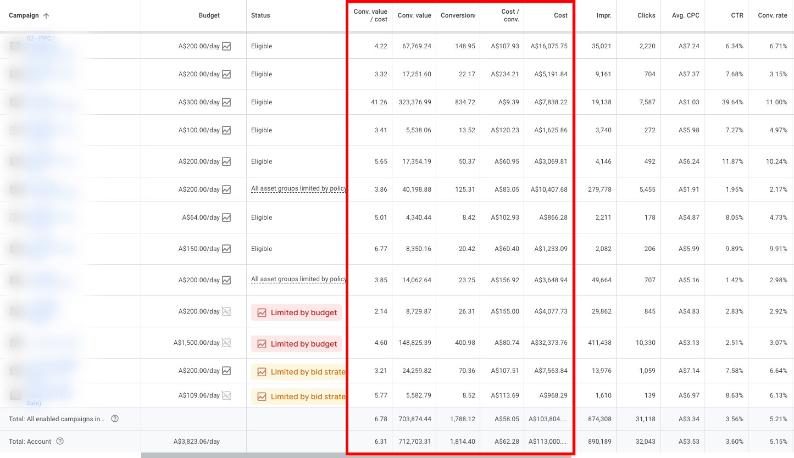Click the Impr. column header
The width and height of the screenshot is (794, 458).
(x=603, y=16)
